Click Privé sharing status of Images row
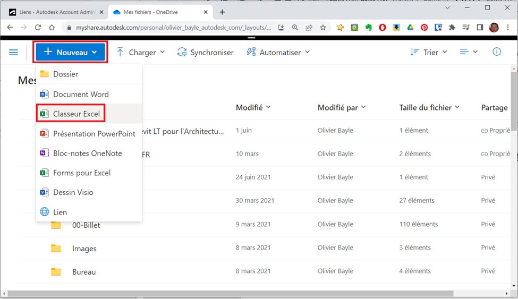 [488, 247]
